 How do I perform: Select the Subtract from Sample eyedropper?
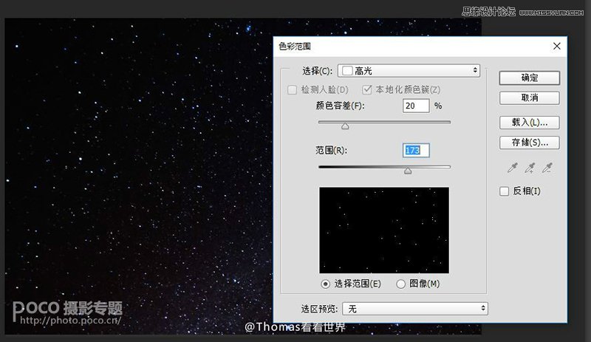tap(547, 168)
